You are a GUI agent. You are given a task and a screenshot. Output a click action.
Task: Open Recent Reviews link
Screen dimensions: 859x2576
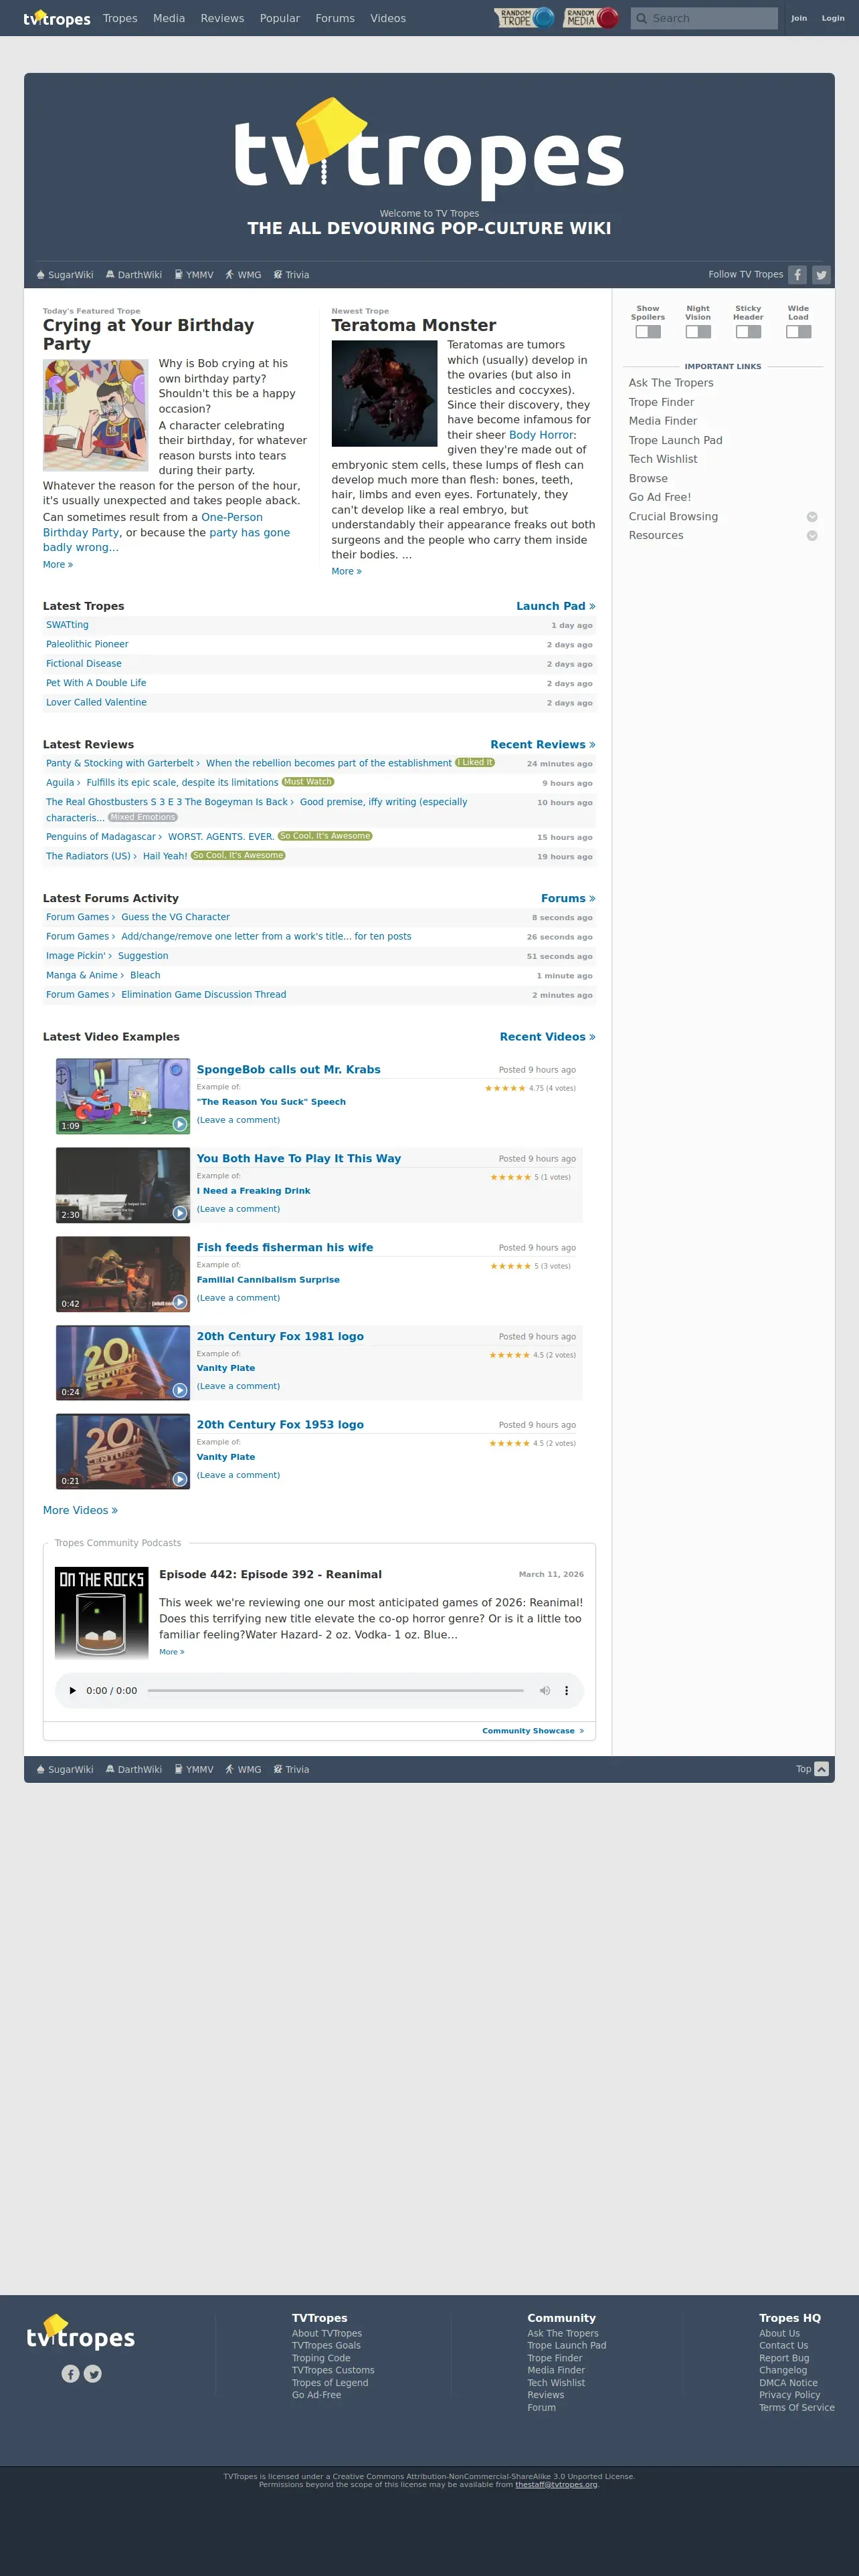(x=543, y=745)
